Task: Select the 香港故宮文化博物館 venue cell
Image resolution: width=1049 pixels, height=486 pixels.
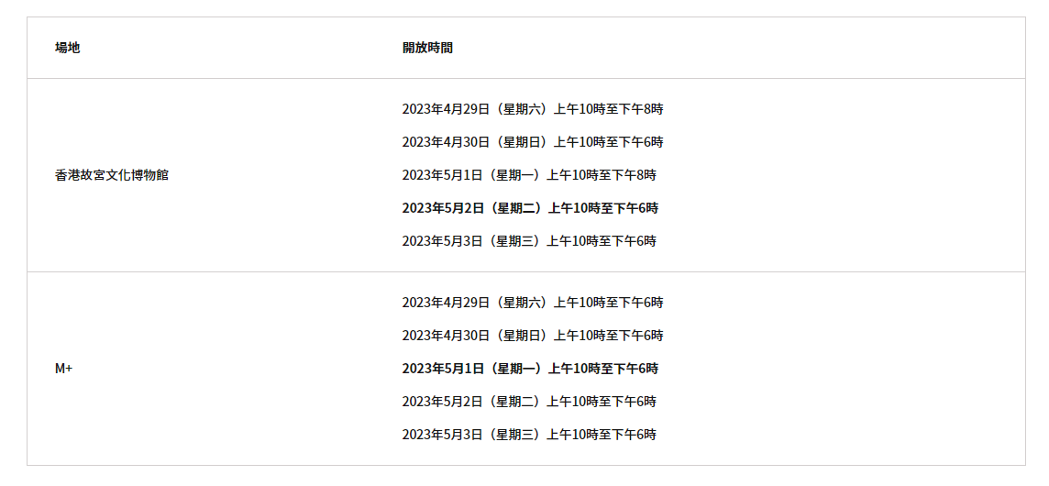Action: [x=112, y=175]
